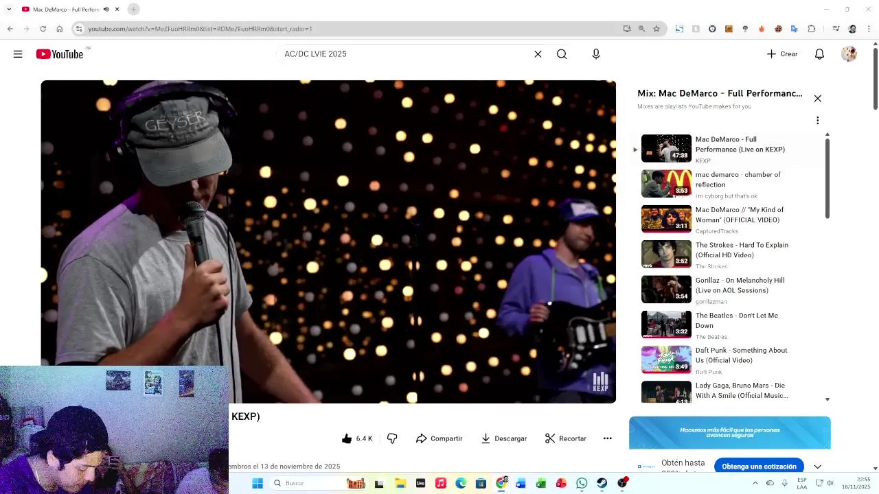
Task: Open Lady Gaga, Bruno Mars - Die With A Smile
Action: tap(741, 390)
